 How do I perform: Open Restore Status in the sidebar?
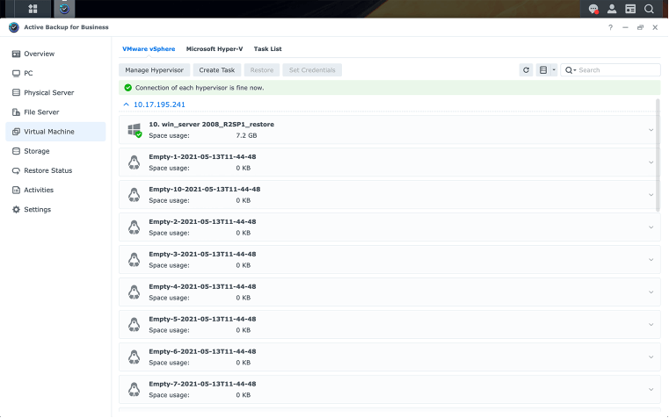click(x=48, y=170)
